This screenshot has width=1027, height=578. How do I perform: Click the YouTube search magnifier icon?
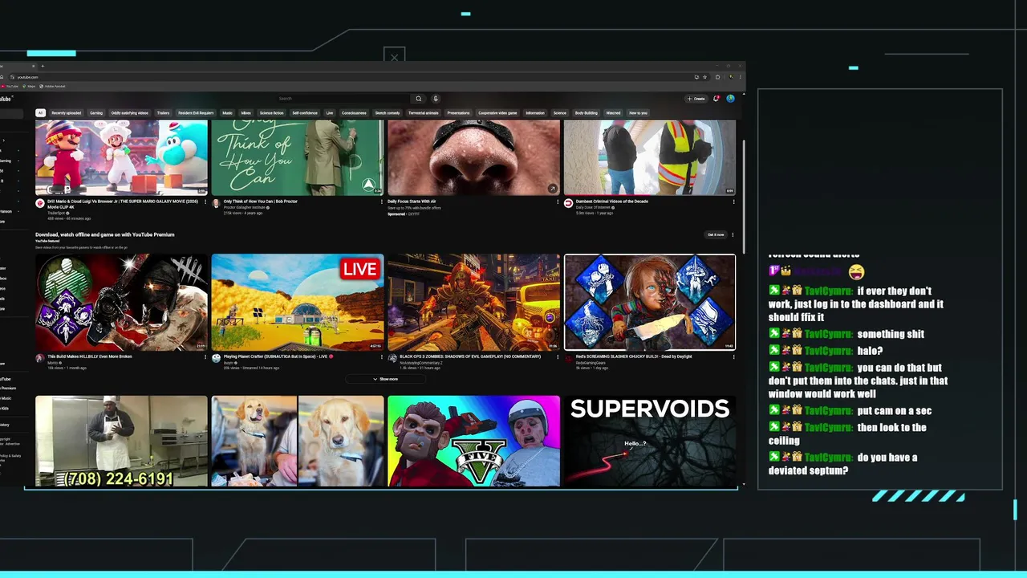click(x=418, y=99)
